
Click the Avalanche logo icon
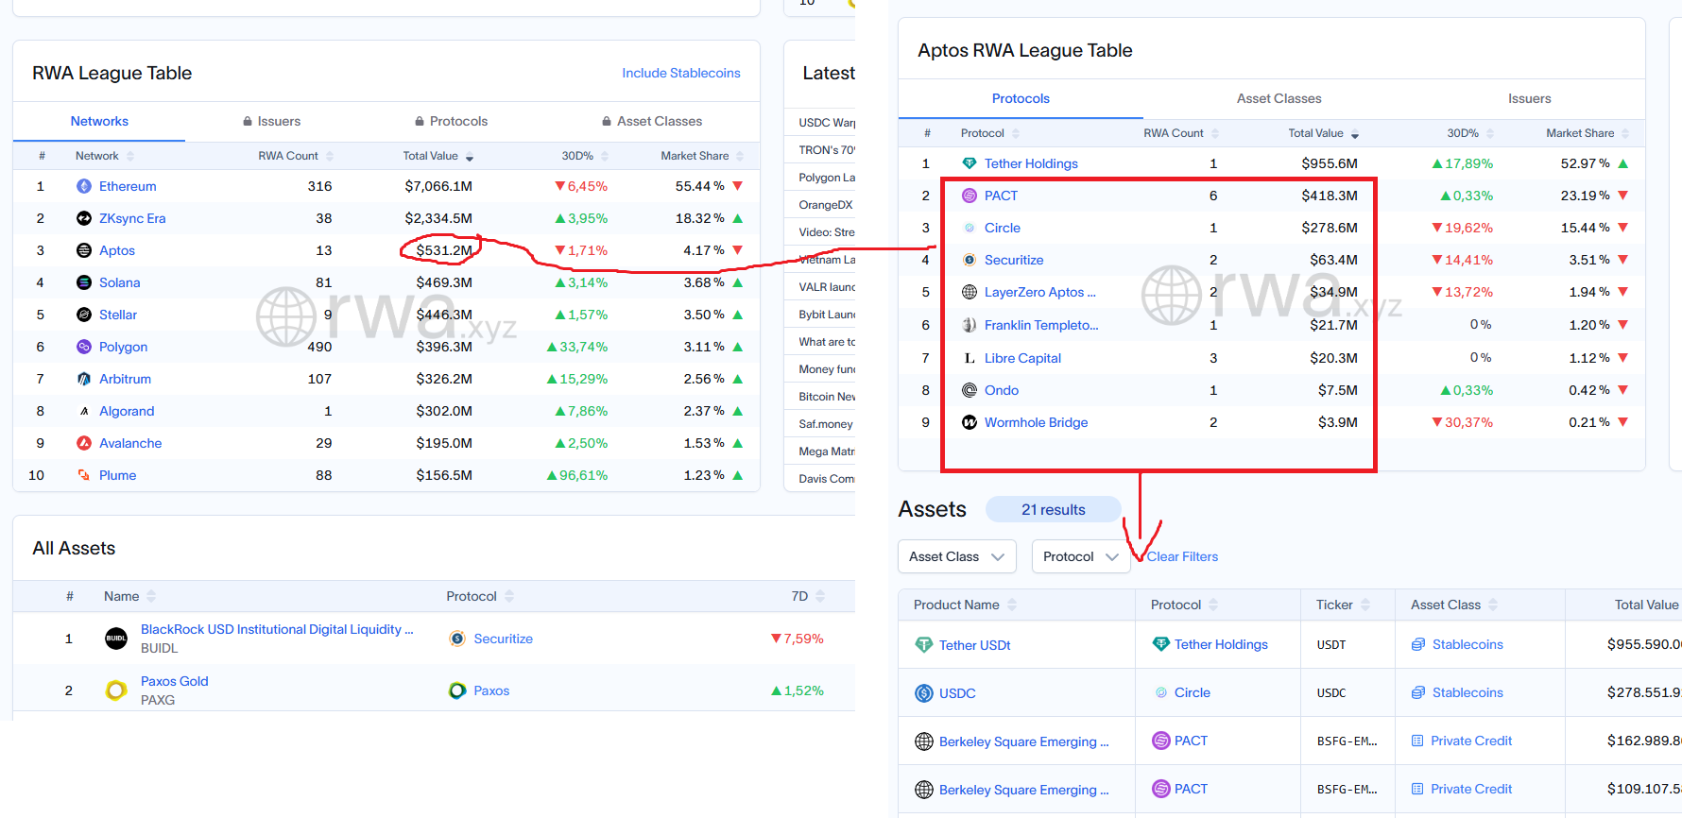(84, 443)
